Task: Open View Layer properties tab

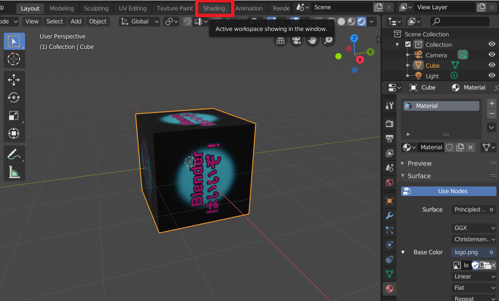Action: click(389, 153)
